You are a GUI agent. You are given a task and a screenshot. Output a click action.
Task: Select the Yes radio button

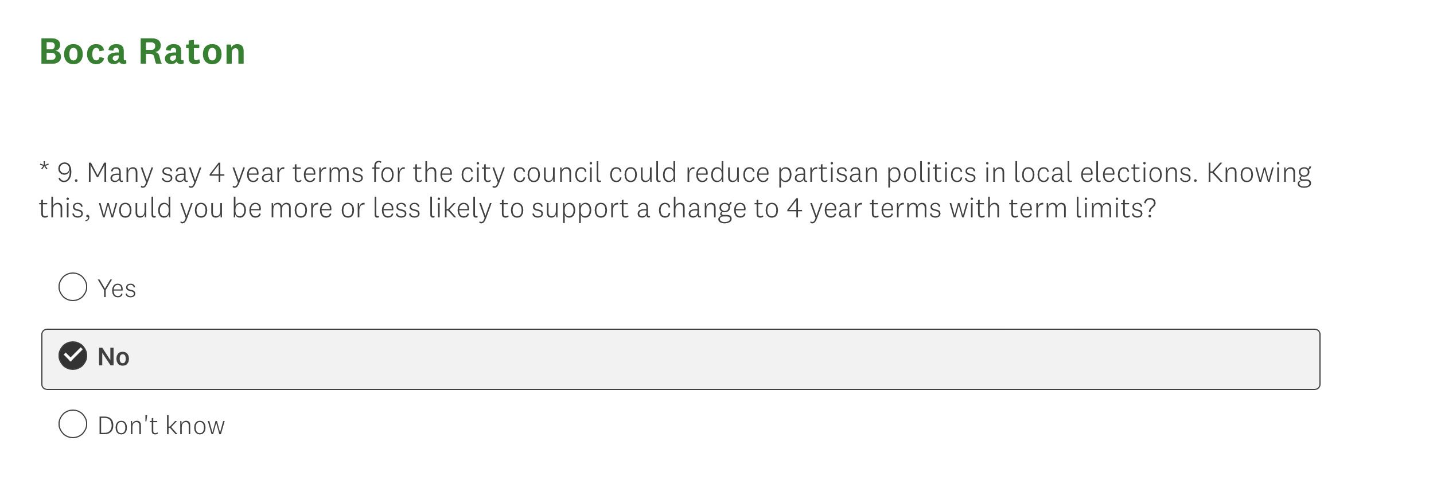[73, 287]
